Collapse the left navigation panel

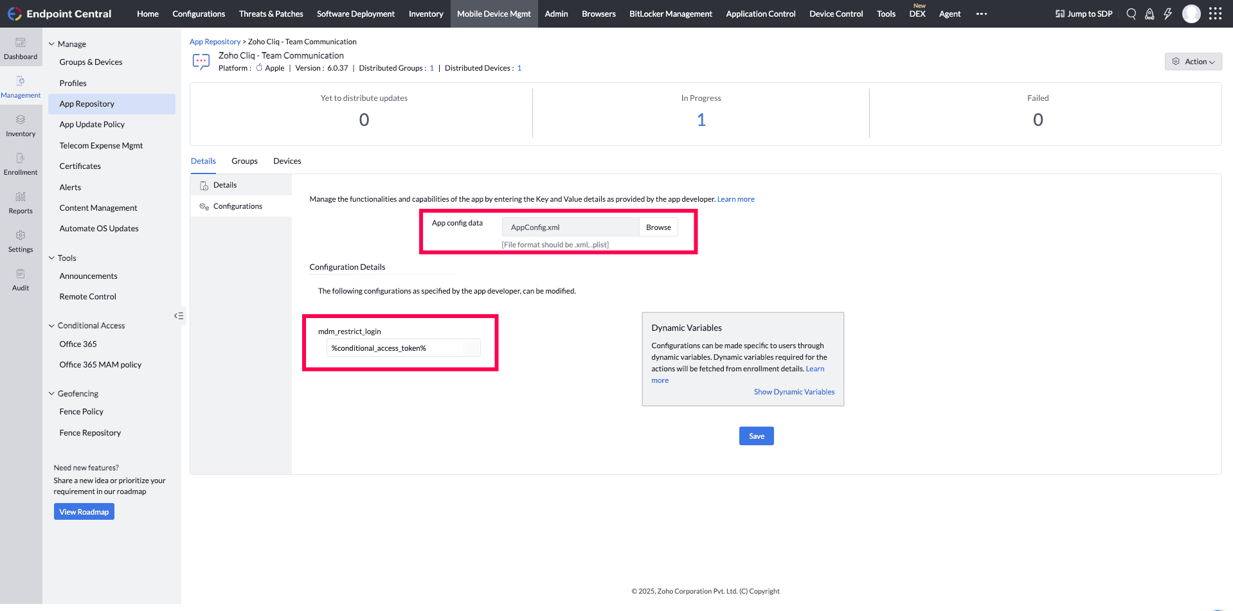pyautogui.click(x=179, y=315)
